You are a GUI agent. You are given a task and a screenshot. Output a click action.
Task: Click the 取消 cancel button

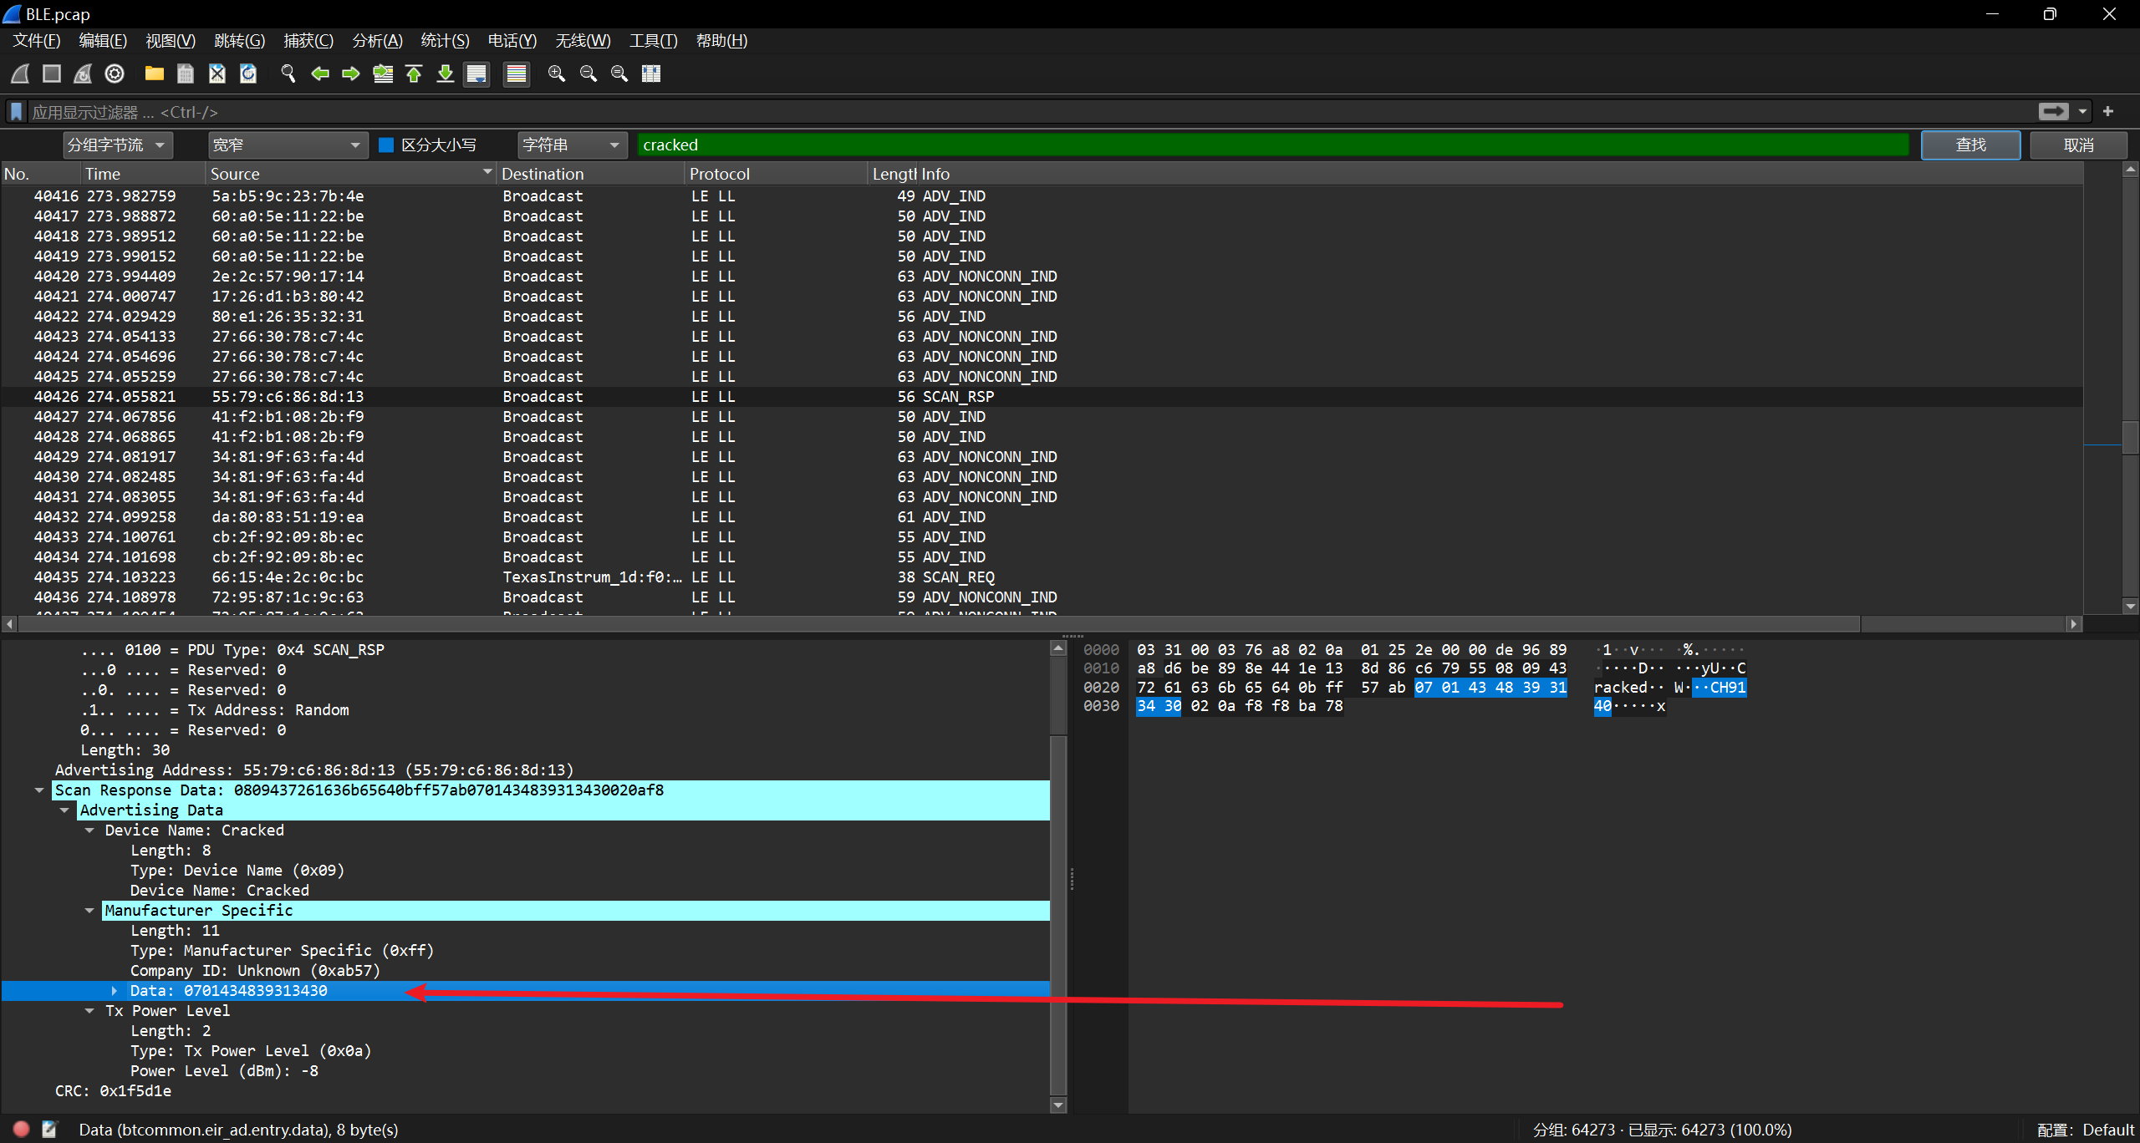coord(2078,145)
